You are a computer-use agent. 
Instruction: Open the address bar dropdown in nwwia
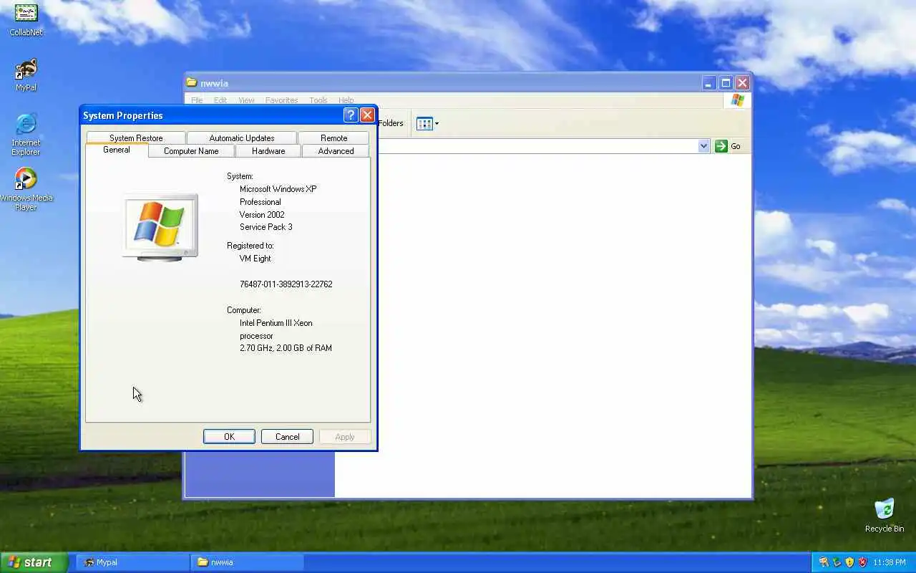pos(703,146)
